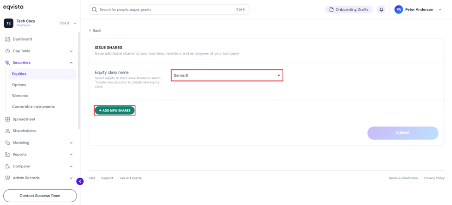Open the Tech Corp company switcher chevron
The width and height of the screenshot is (452, 205).
[75, 23]
